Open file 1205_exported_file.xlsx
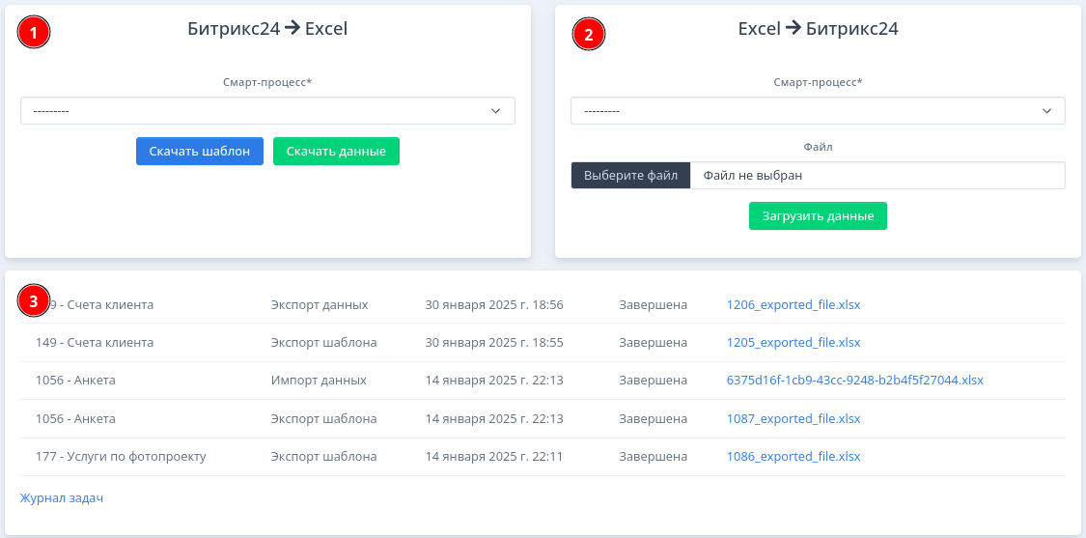 pyautogui.click(x=794, y=343)
